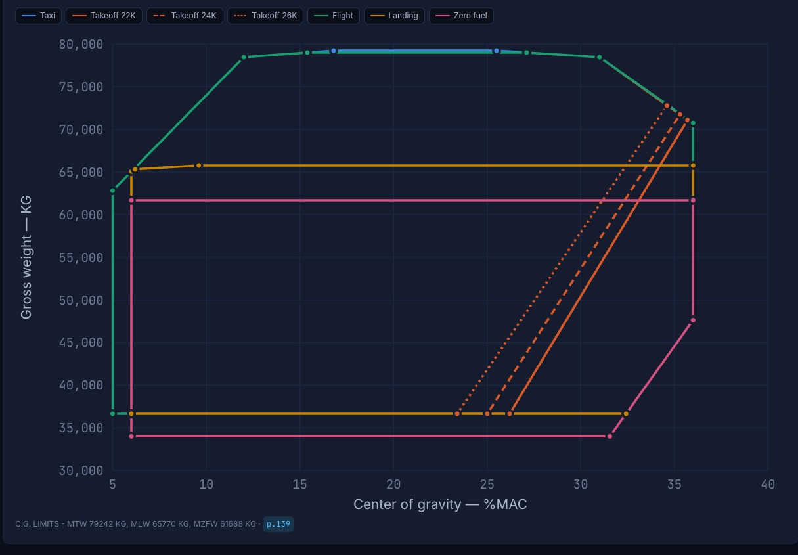Click the 'Gross weight — KG' axis title
This screenshot has width=798, height=555.
(x=26, y=257)
